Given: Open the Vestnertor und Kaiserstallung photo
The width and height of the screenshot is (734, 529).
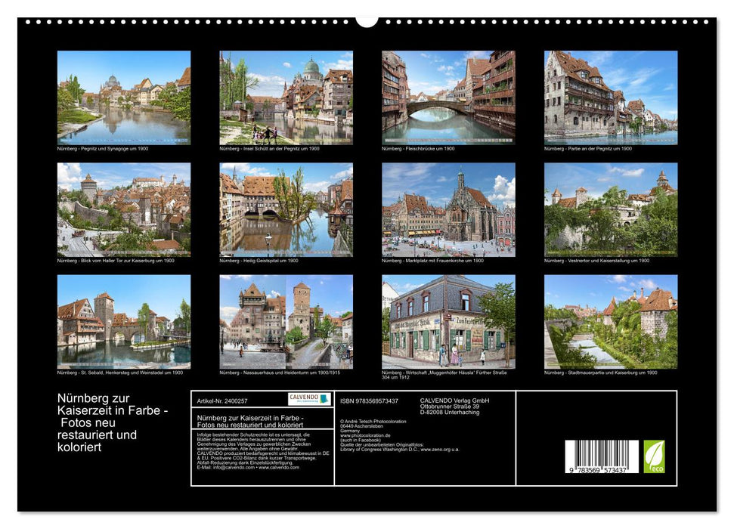Looking at the screenshot, I should click(611, 209).
